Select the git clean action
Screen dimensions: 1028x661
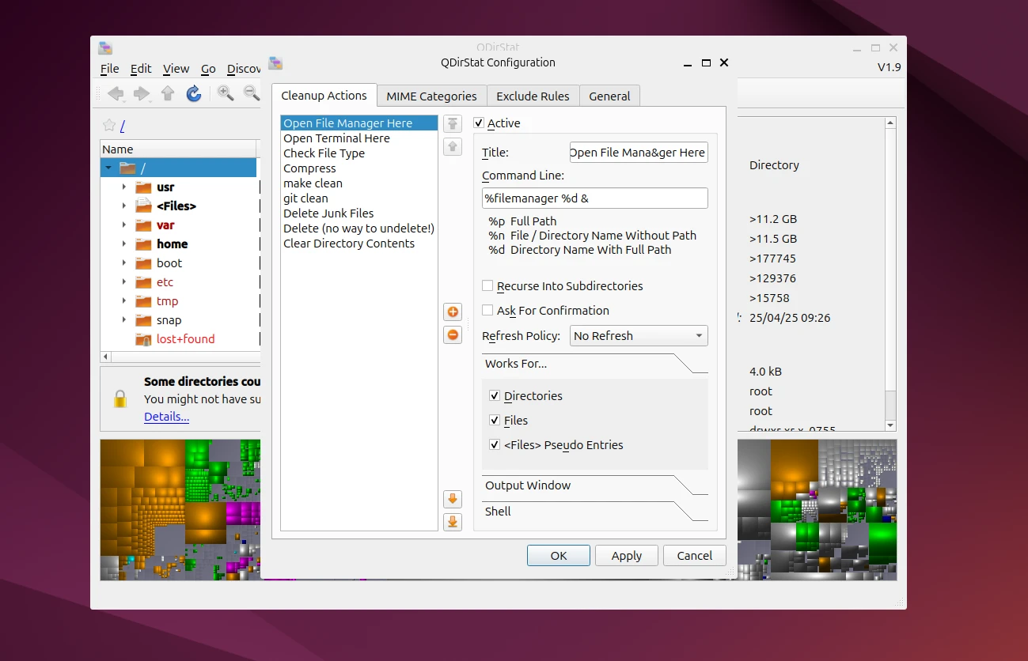(359, 198)
